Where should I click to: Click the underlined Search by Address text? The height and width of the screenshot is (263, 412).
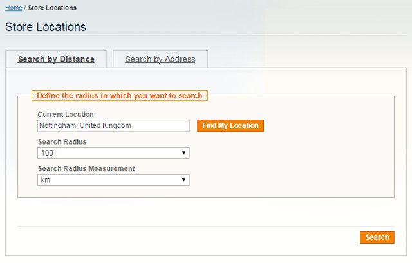coord(160,59)
